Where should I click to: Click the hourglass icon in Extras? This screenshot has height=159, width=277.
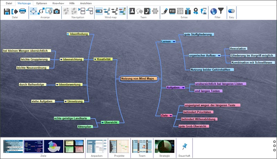pyautogui.click(x=204, y=11)
